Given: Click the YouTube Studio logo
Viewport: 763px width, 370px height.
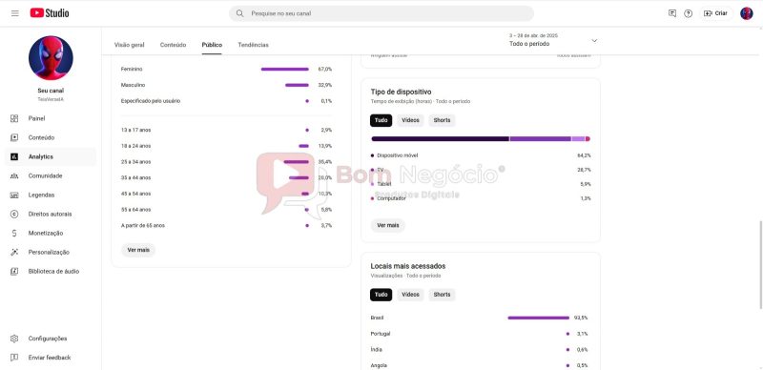Looking at the screenshot, I should tap(50, 13).
